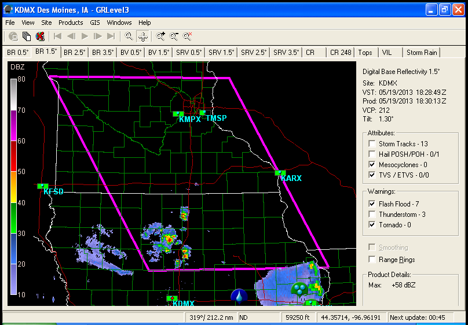Enable the Range Rings checkbox
This screenshot has height=325, width=468.
[x=372, y=260]
